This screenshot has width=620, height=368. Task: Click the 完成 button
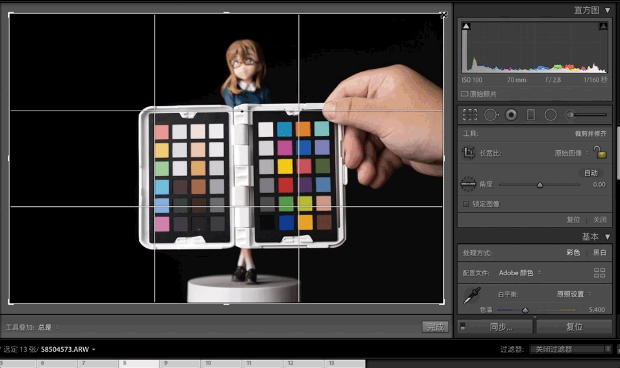[435, 327]
